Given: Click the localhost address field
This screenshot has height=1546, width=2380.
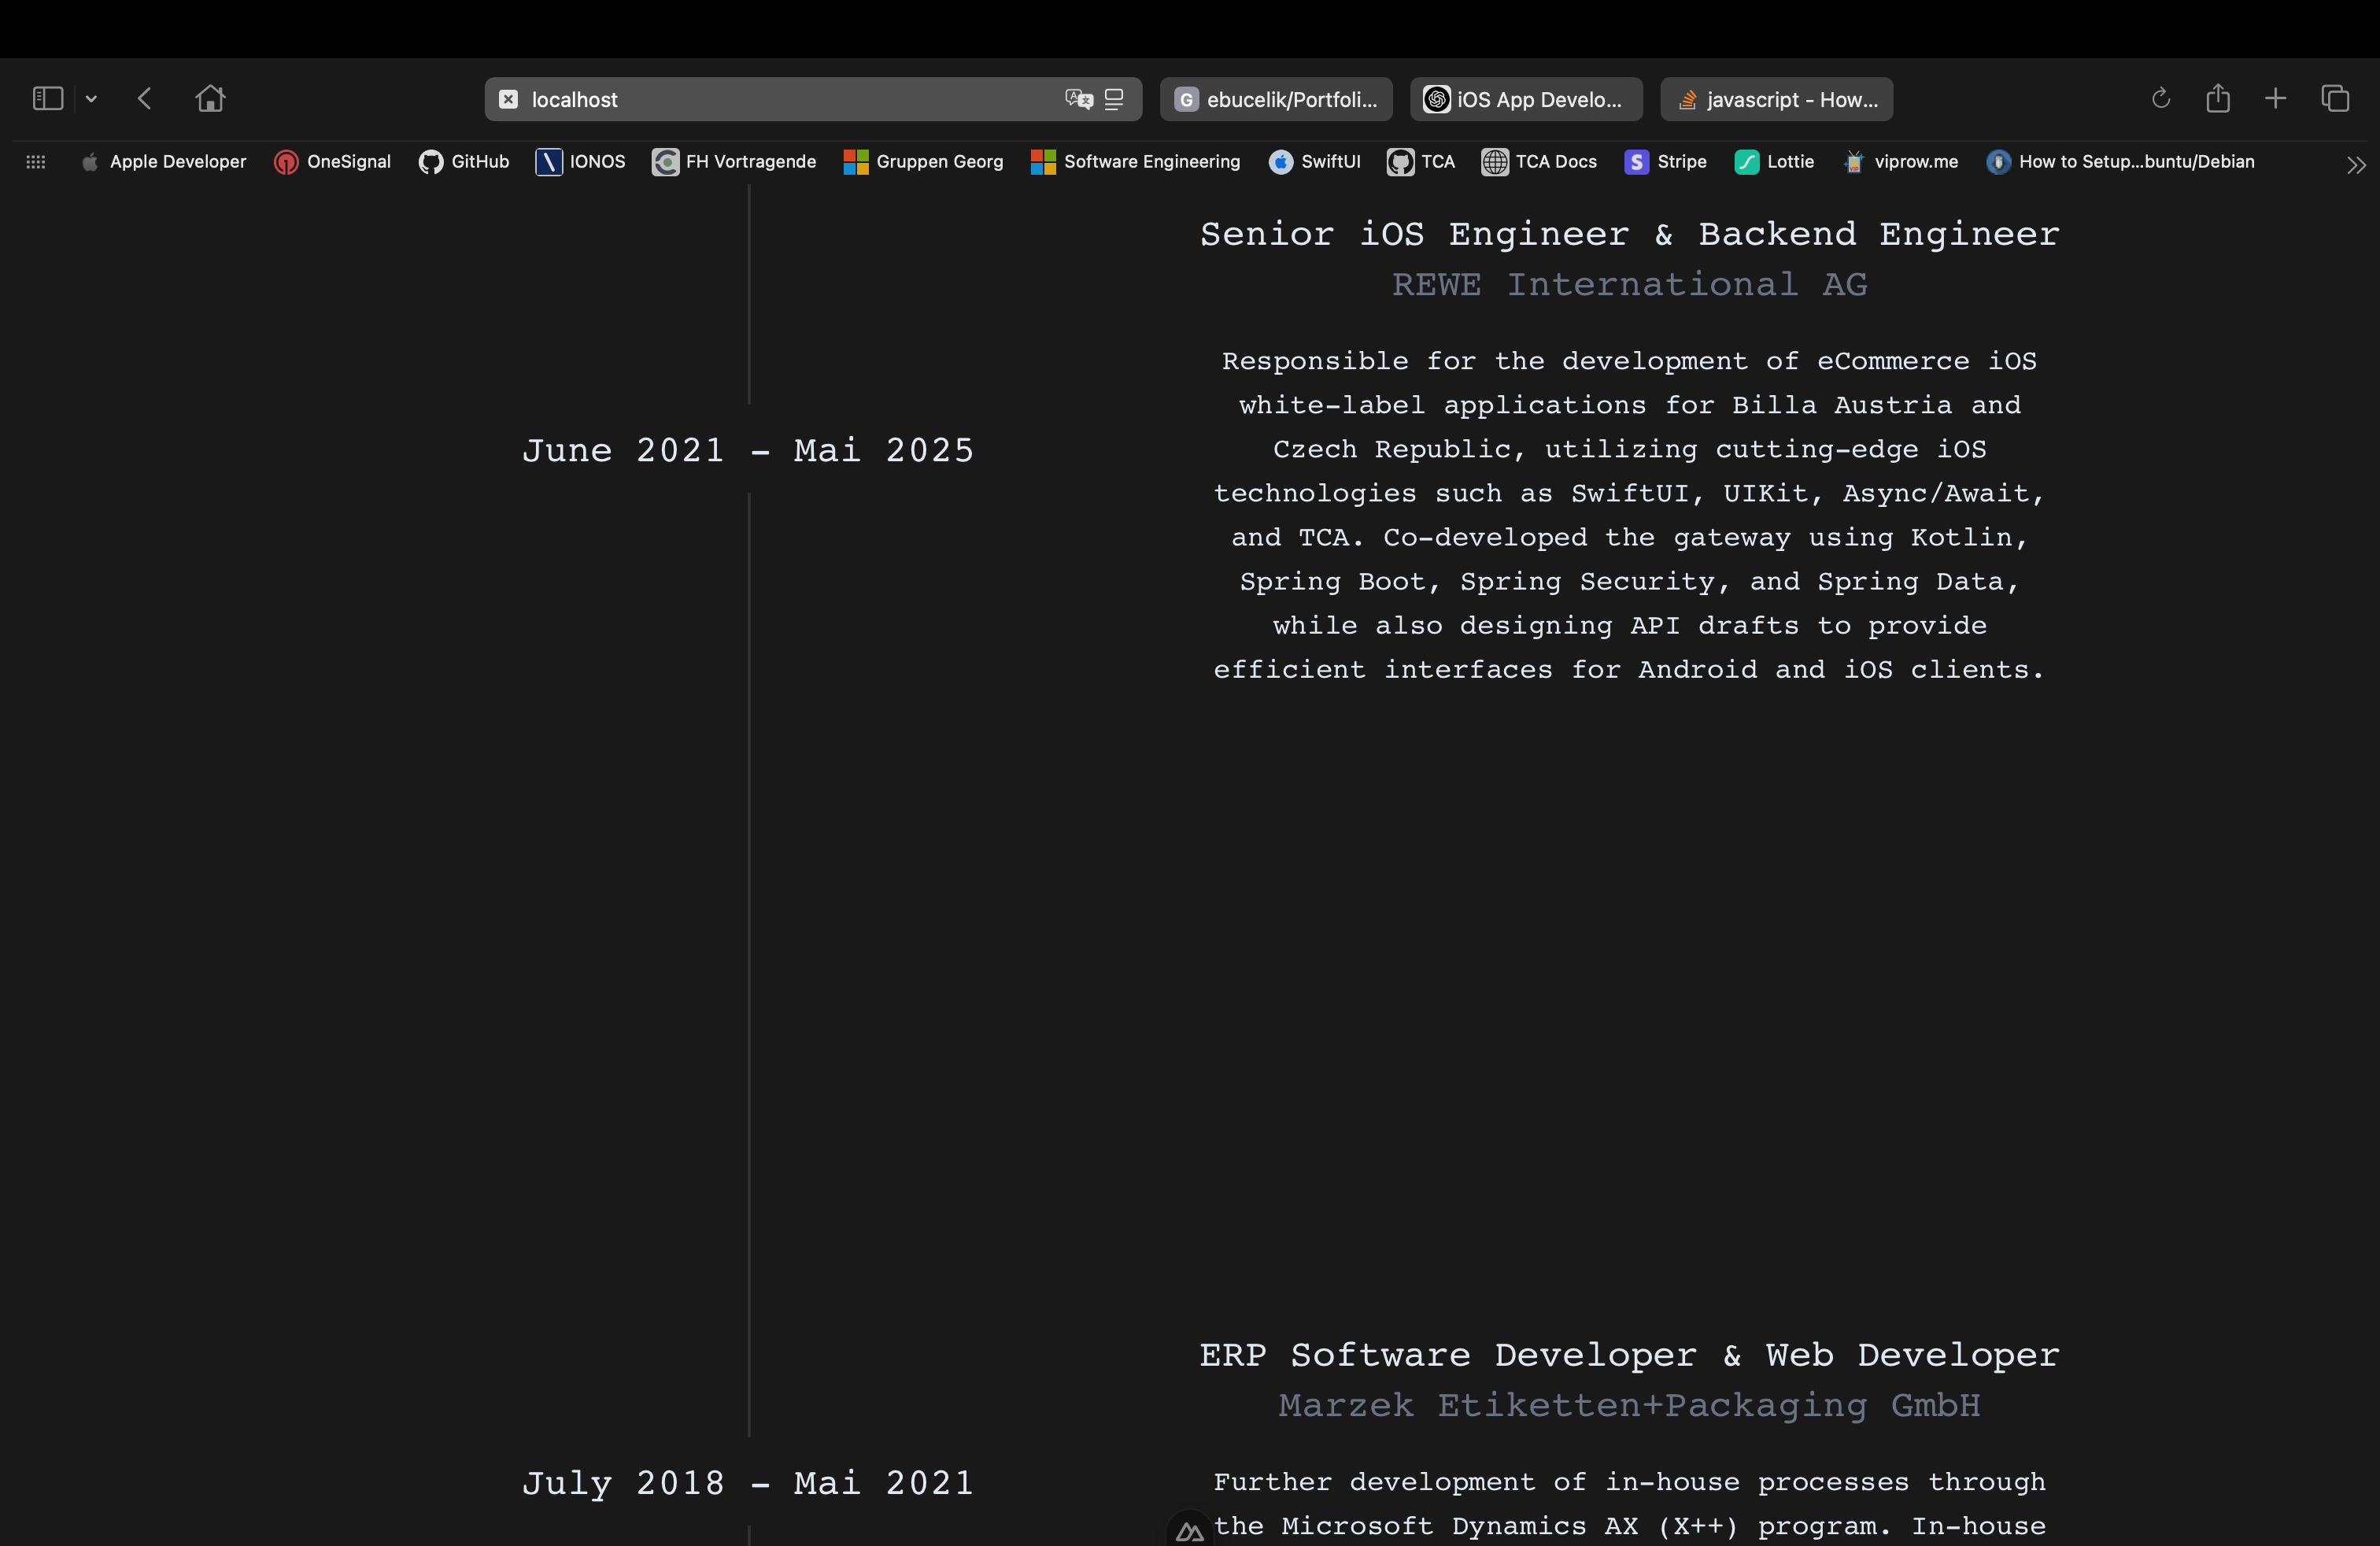Looking at the screenshot, I should 813,99.
